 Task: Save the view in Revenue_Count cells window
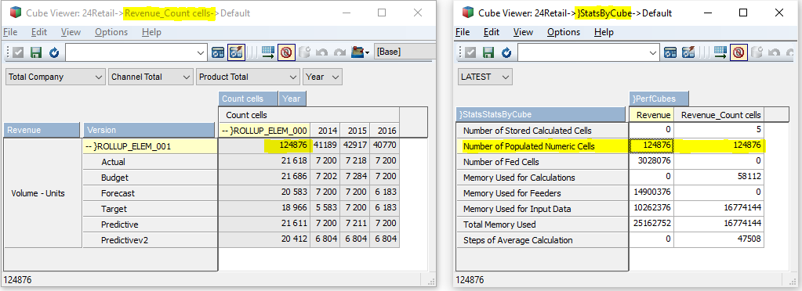pos(36,52)
